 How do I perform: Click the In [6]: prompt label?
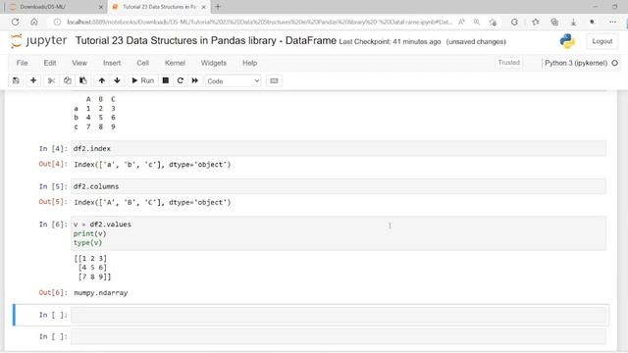click(x=53, y=225)
